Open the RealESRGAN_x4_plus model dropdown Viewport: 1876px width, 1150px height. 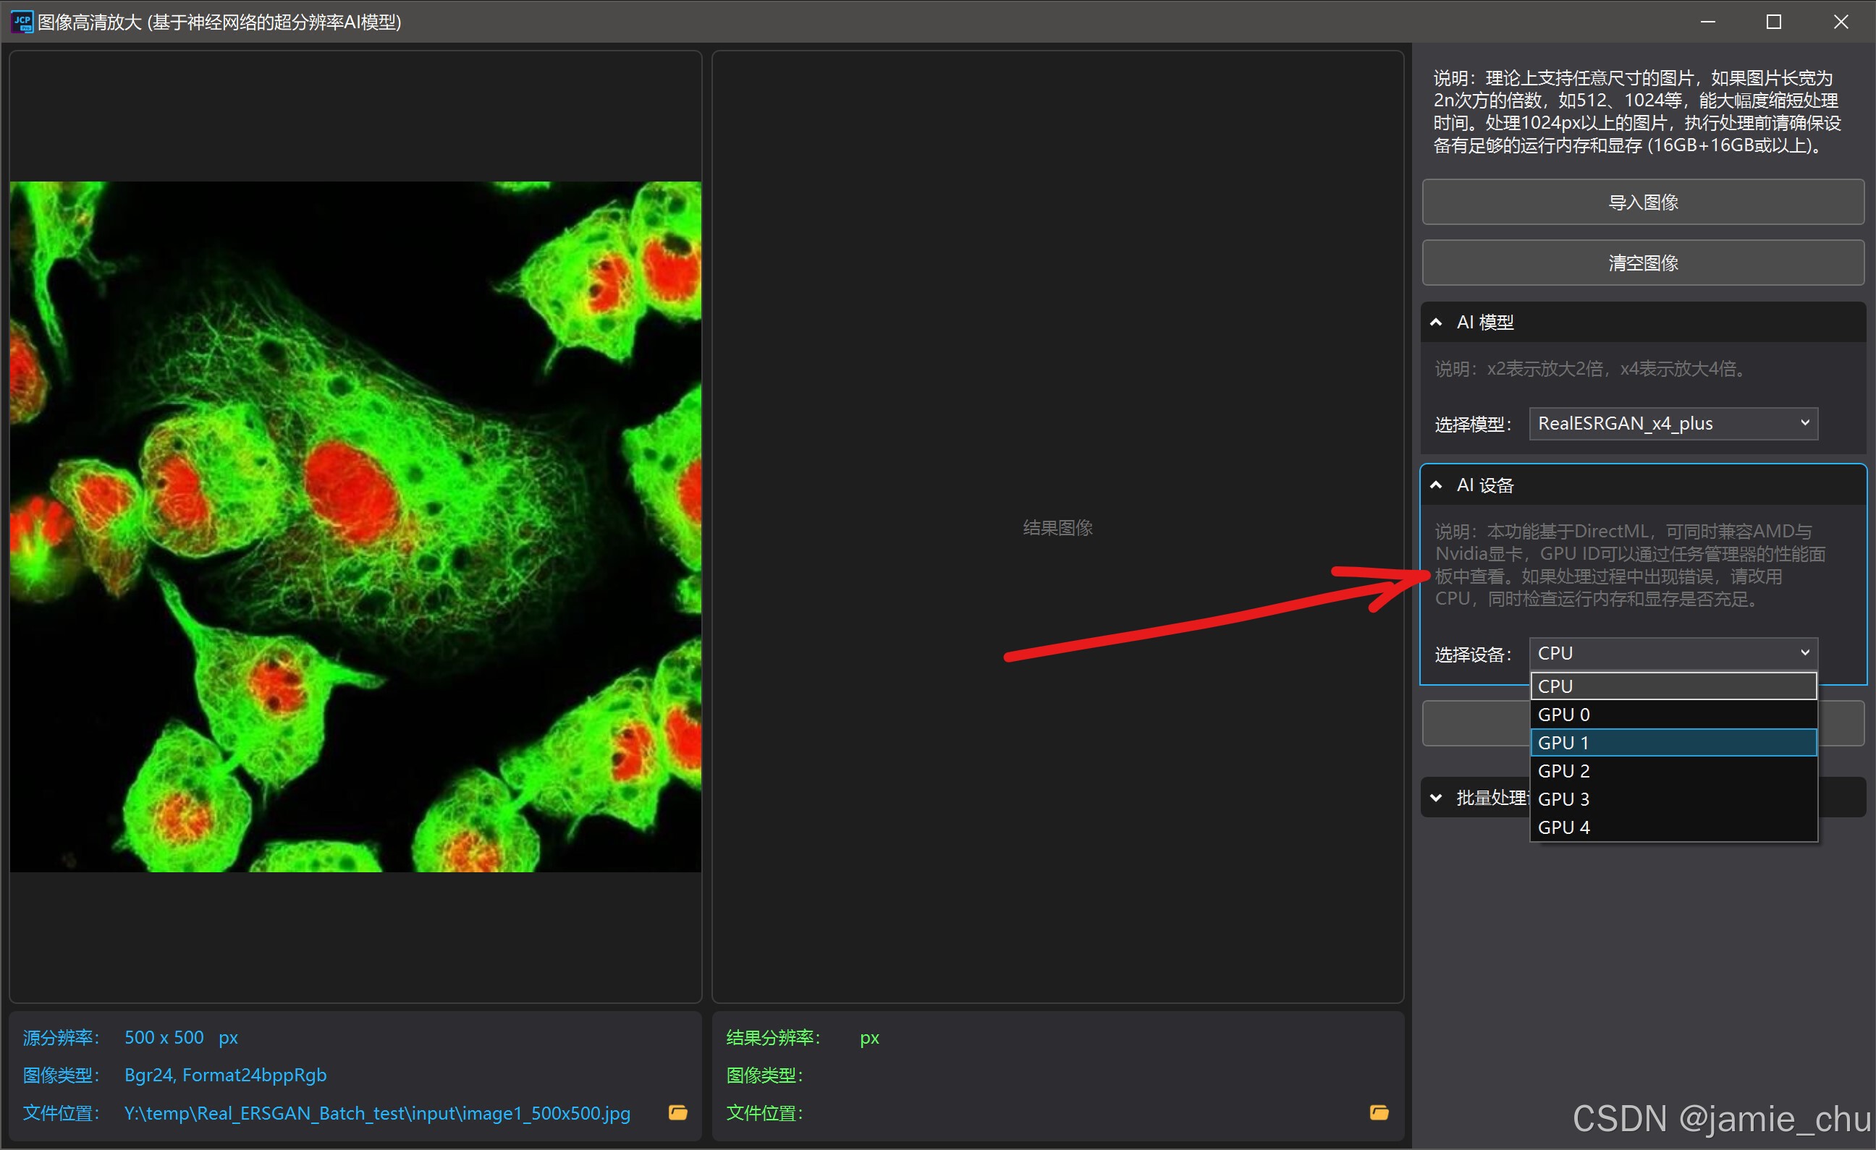[x=1673, y=423]
